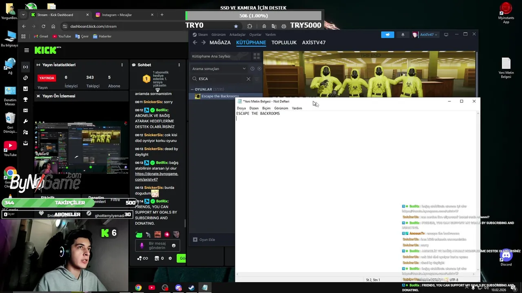The width and height of the screenshot is (522, 293).
Task: Open the Chrome apps grid icon
Action: pos(23,36)
